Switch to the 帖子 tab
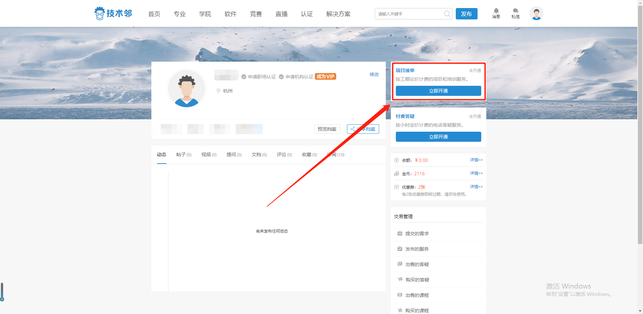This screenshot has width=643, height=314. [x=184, y=154]
